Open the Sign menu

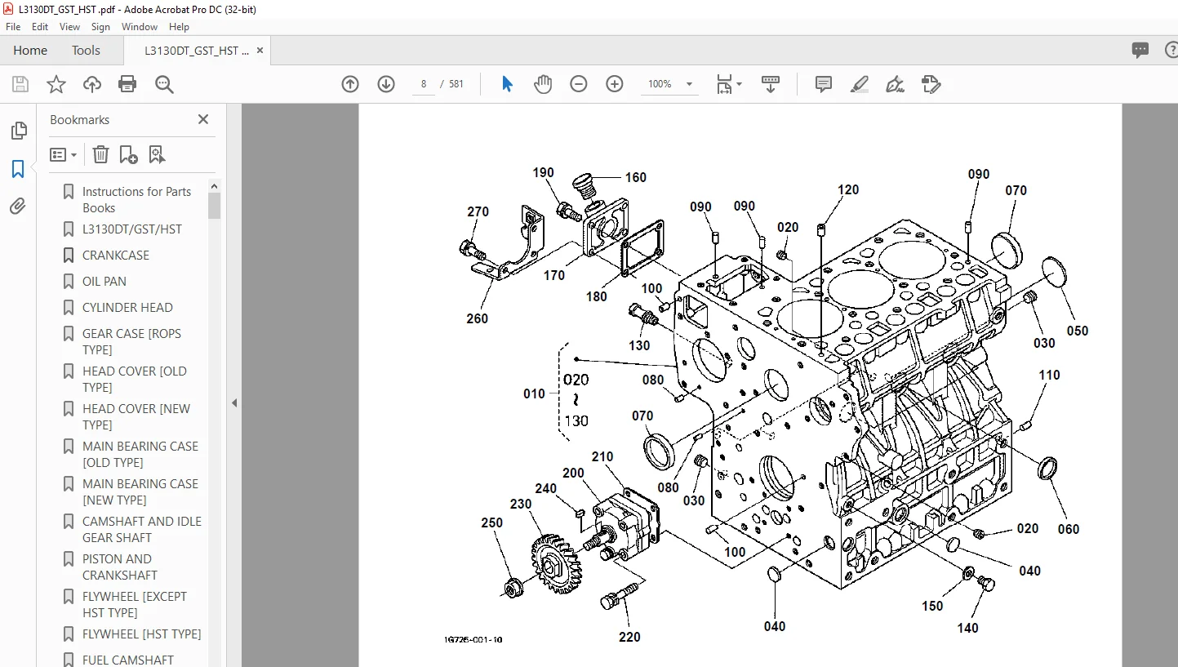tap(100, 27)
